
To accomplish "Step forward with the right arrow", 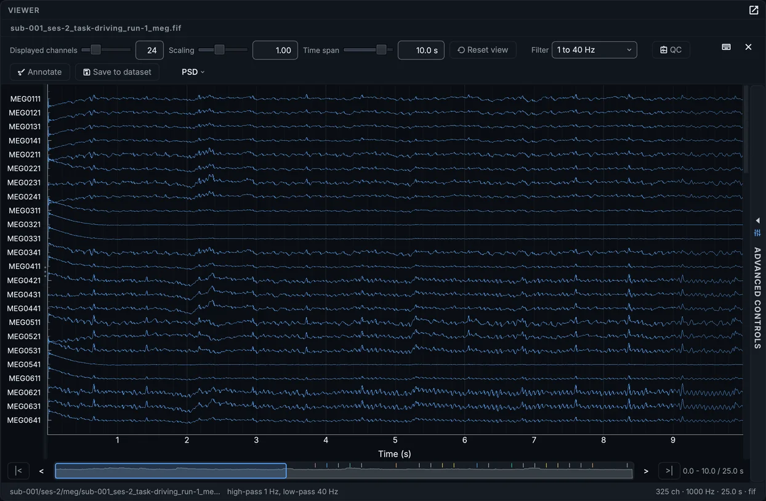I will (646, 471).
